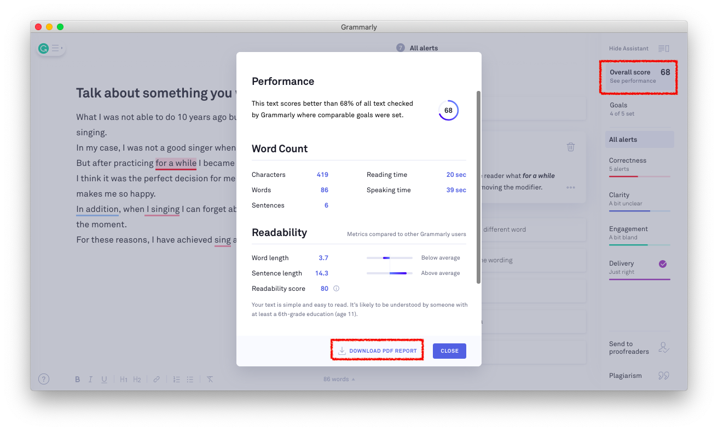Click the All alerts heading above cards

pyautogui.click(x=424, y=48)
